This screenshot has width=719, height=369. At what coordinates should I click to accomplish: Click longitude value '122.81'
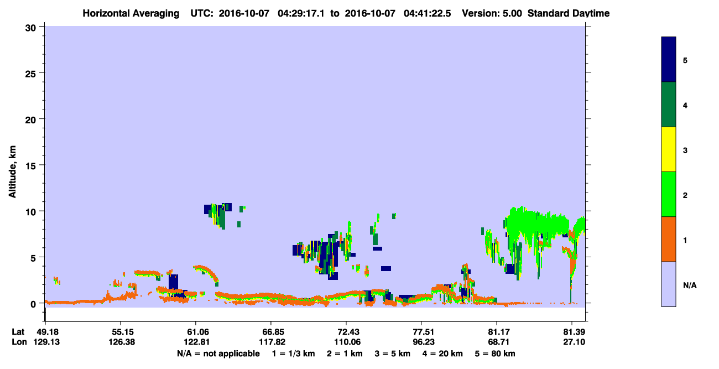pyautogui.click(x=196, y=342)
